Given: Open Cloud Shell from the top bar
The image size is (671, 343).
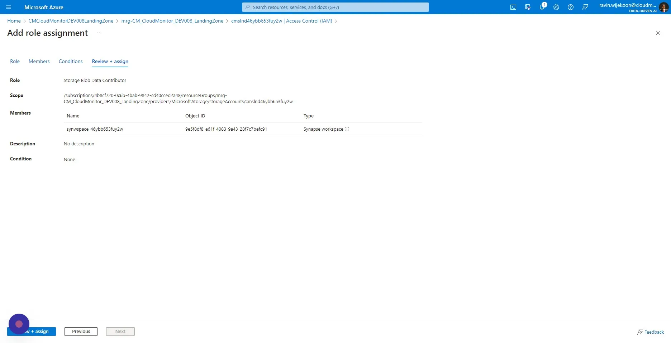Looking at the screenshot, I should (513, 7).
